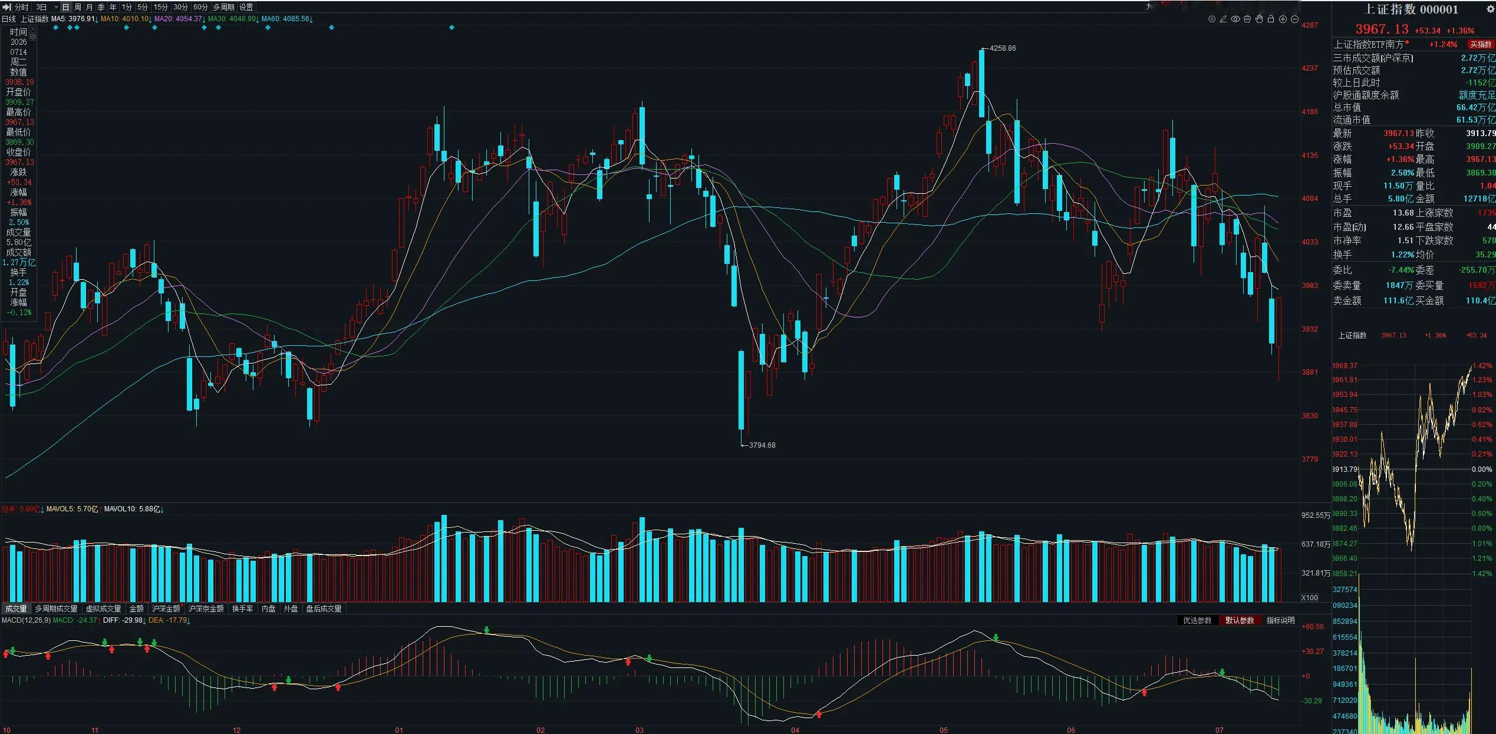Toggle the eye visibility icon above chart
Screen dimensions: 1496x734
(x=1235, y=19)
